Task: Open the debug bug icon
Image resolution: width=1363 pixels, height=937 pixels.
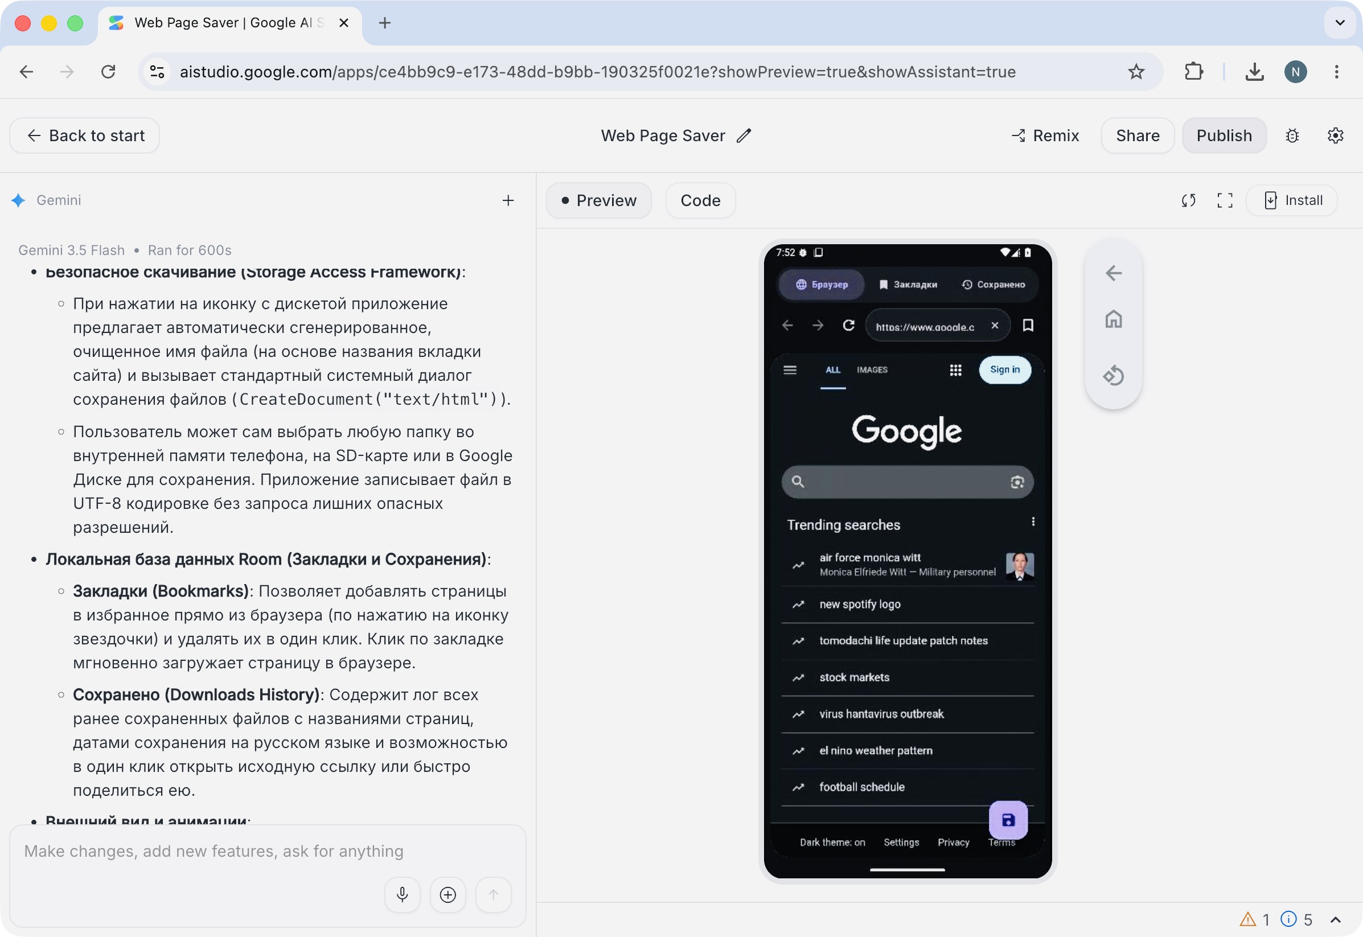Action: pos(1292,135)
